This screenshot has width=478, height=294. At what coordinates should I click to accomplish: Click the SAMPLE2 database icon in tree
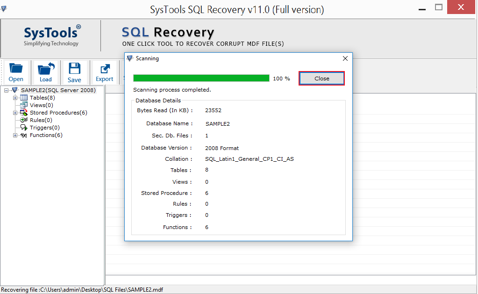tap(15, 90)
